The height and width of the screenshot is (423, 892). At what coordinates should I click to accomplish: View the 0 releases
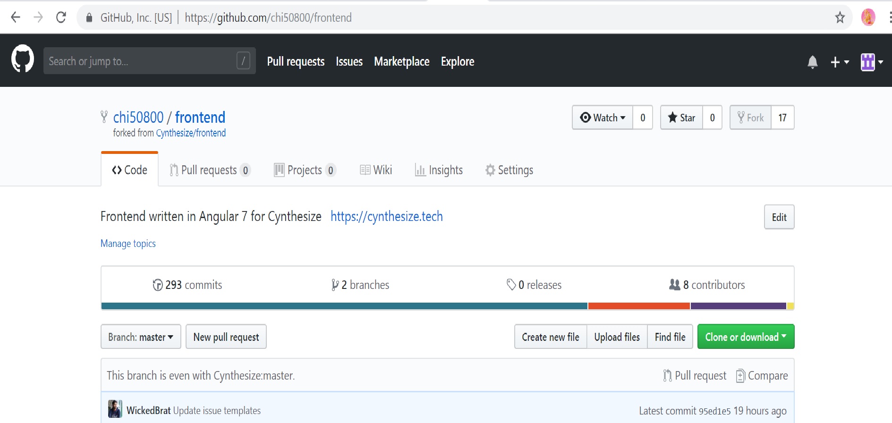[x=534, y=285]
